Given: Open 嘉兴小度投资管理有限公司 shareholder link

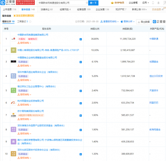Looking at the screenshot, I should tap(50, 142).
